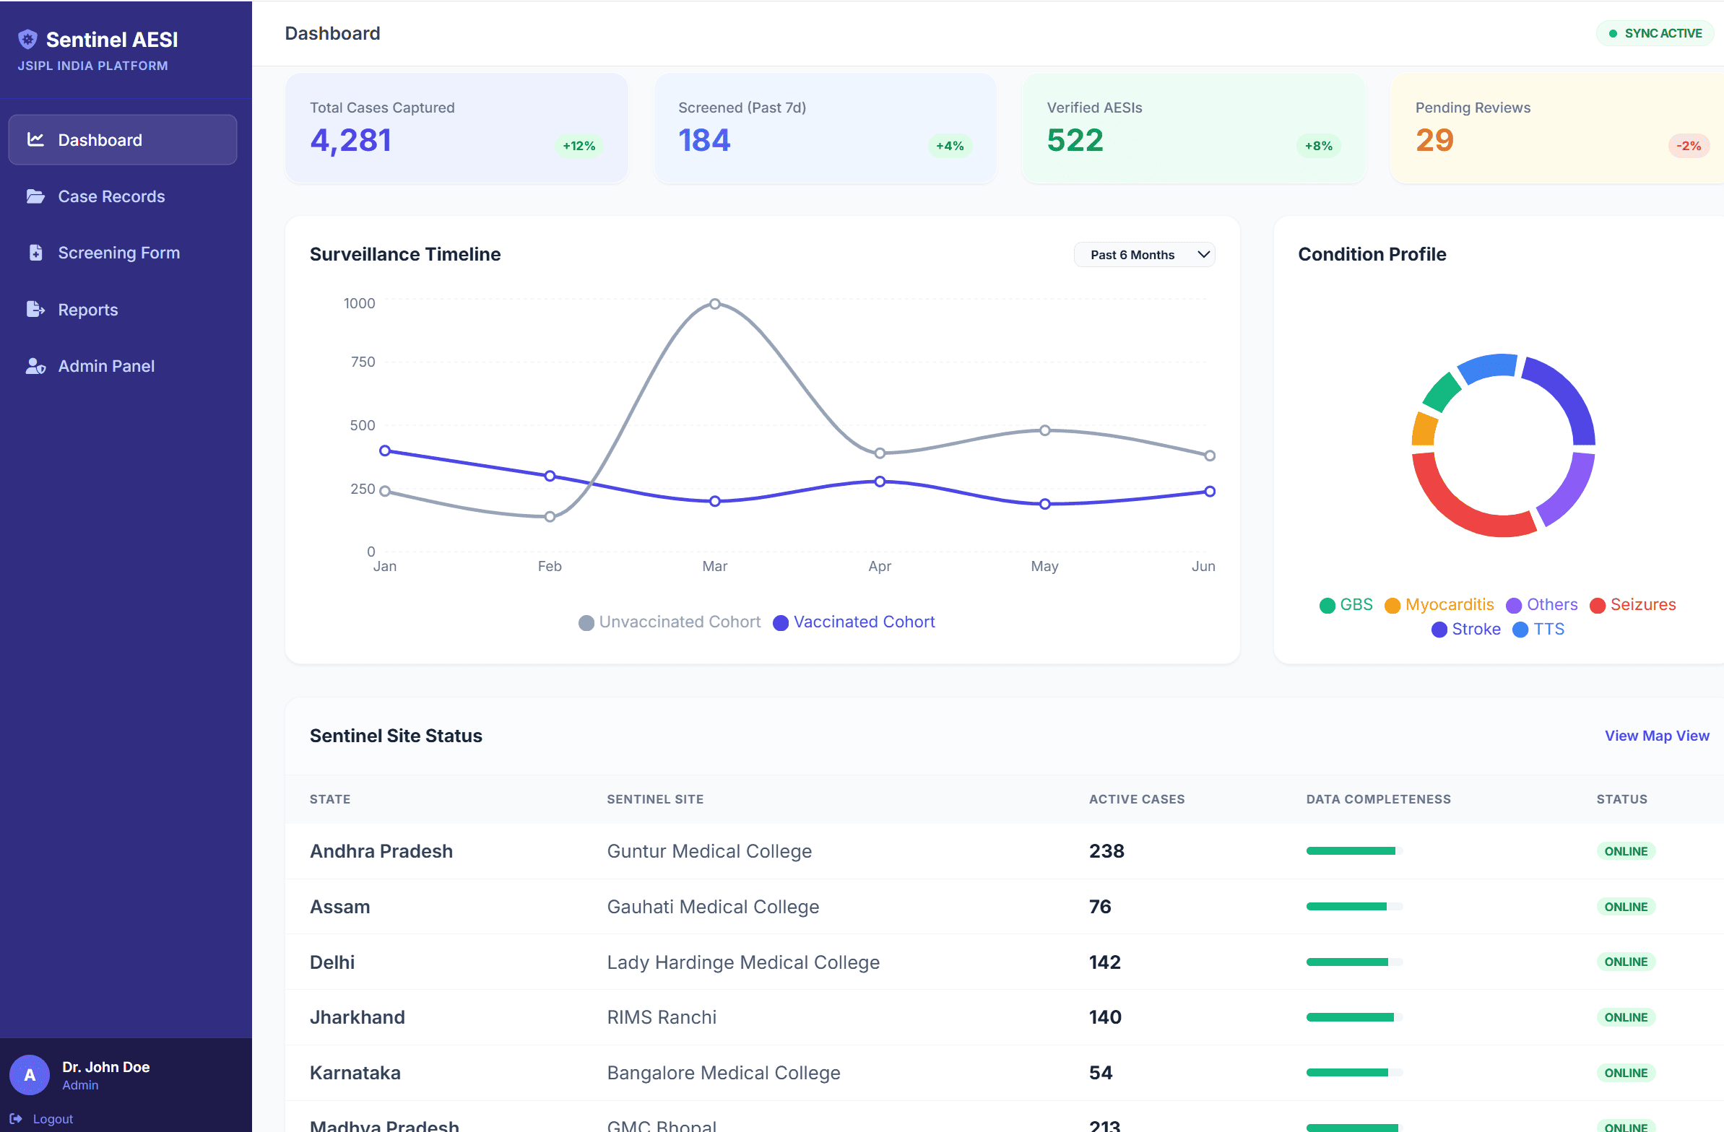Click the Logout arrow icon
Screen dimensions: 1724x1132
tap(16, 1118)
